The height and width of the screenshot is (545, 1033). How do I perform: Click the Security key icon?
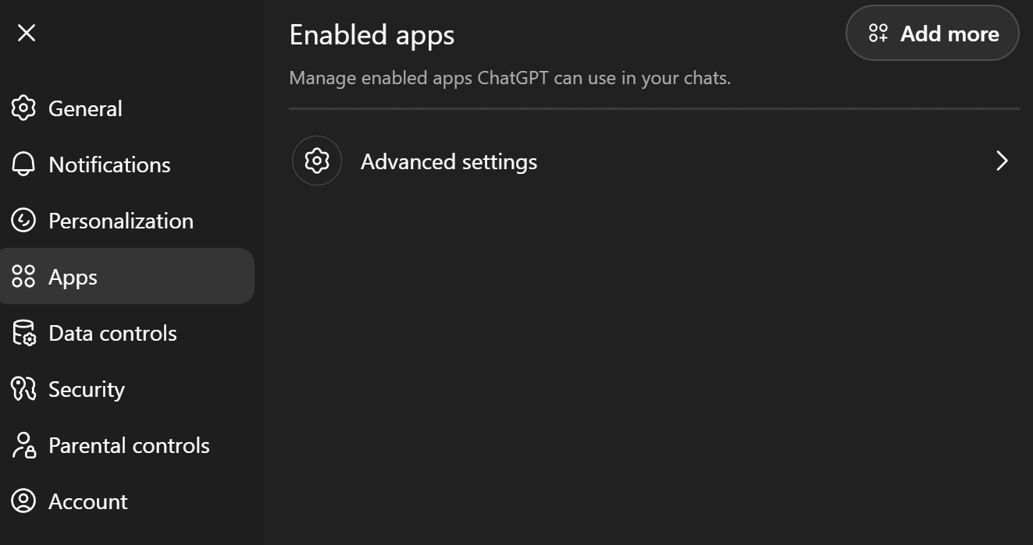23,389
